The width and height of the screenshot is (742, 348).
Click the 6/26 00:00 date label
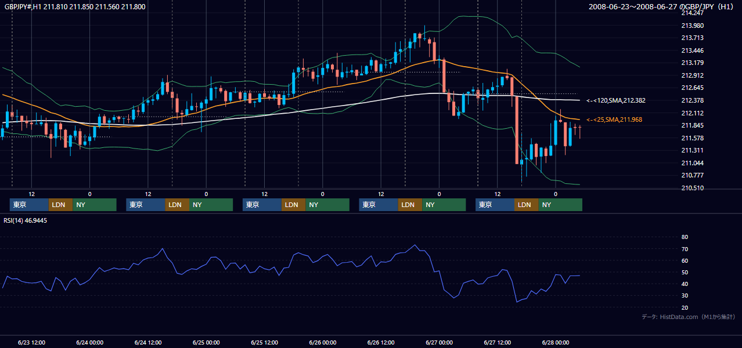323,342
